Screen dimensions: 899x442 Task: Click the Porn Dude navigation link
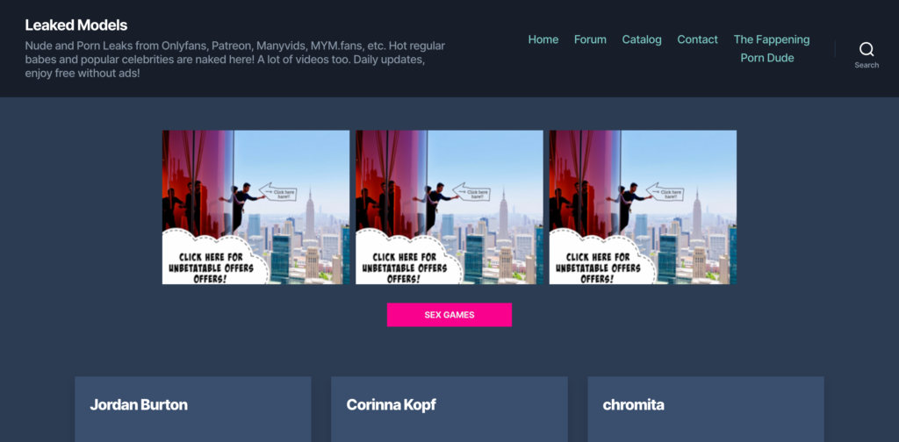pos(766,58)
